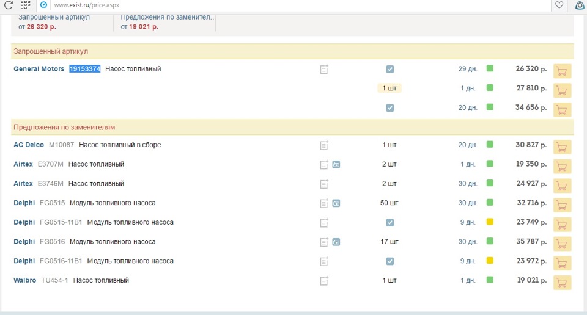The image size is (587, 315).
Task: Open note icon for Airtex E3707M
Action: [x=324, y=164]
